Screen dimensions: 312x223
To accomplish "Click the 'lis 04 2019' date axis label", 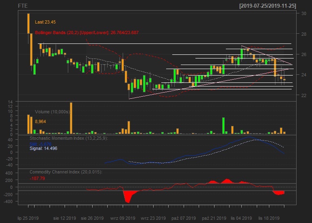I will [241, 218].
